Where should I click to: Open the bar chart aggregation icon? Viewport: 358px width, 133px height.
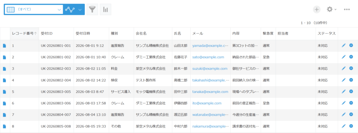(x=106, y=9)
